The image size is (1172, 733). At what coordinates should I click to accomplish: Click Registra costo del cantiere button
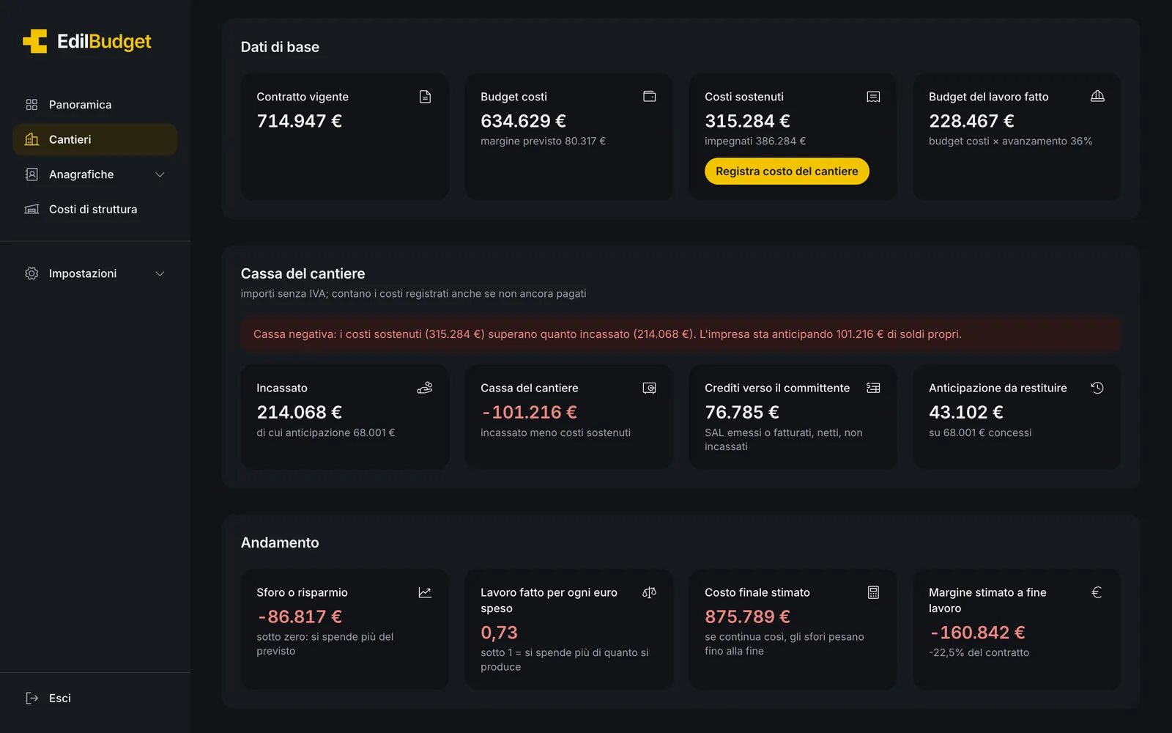coord(787,171)
